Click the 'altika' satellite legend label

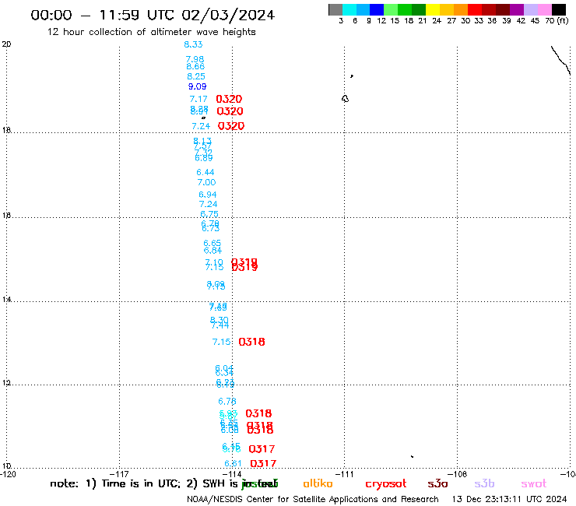[x=318, y=483]
